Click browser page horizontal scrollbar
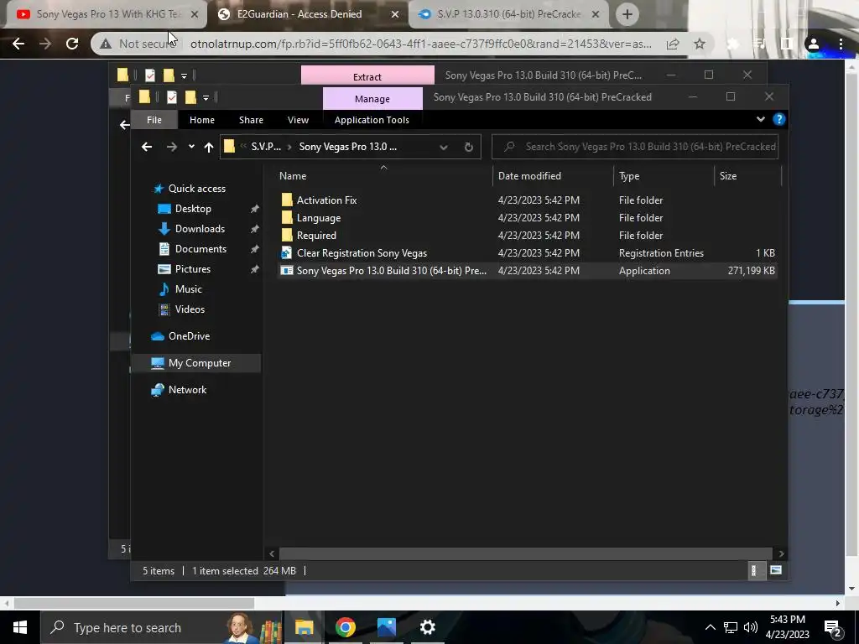This screenshot has width=859, height=644. point(134,603)
